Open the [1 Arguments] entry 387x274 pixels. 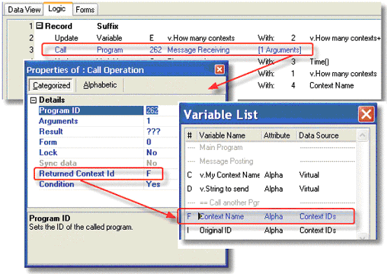[x=280, y=50]
